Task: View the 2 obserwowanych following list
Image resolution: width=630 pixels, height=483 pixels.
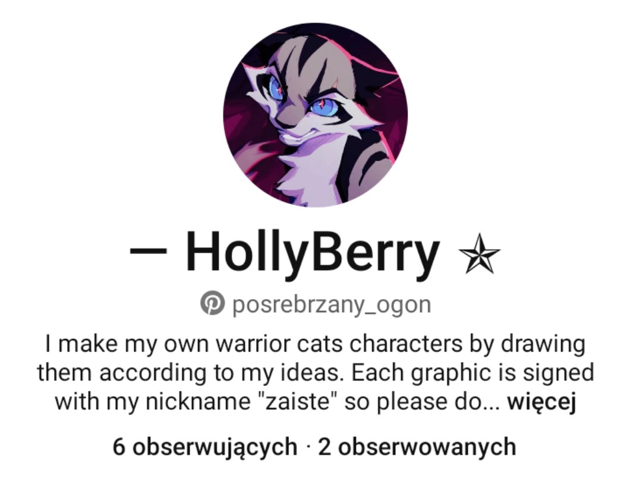Action: [417, 447]
